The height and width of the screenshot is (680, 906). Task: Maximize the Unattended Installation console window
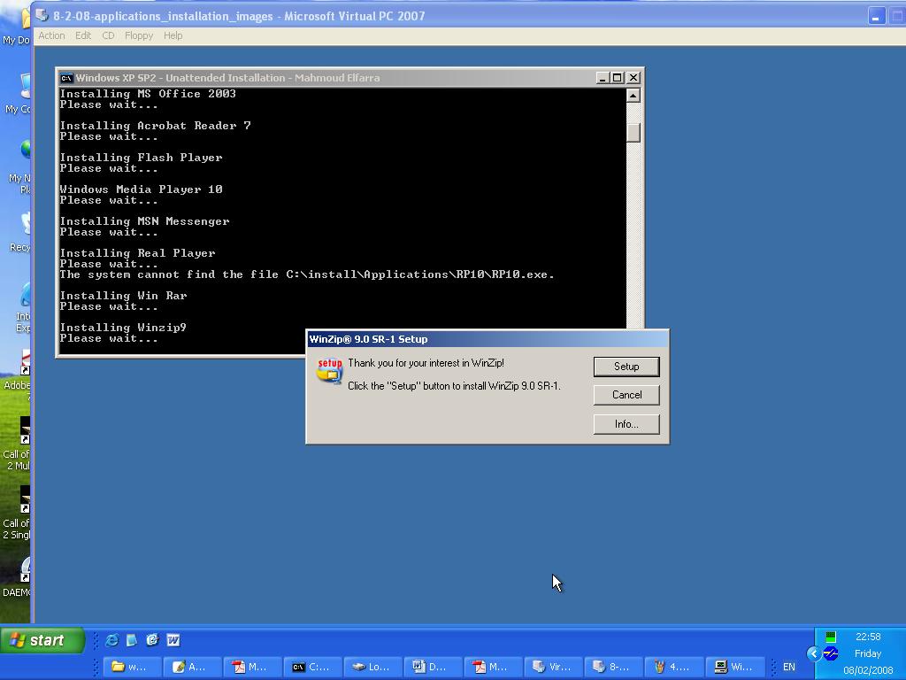618,78
